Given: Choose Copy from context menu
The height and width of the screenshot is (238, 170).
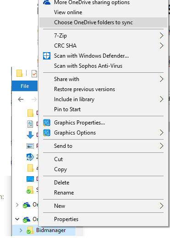Looking at the screenshot, I should (103, 169).
